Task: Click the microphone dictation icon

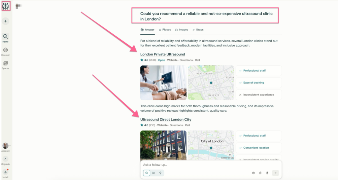Action: coord(267,173)
